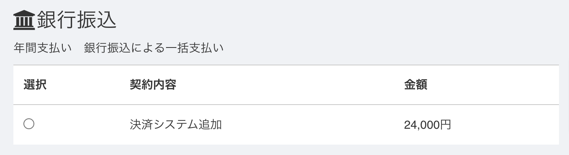Tick the round selector under 選択
569x155 pixels.
click(x=29, y=124)
